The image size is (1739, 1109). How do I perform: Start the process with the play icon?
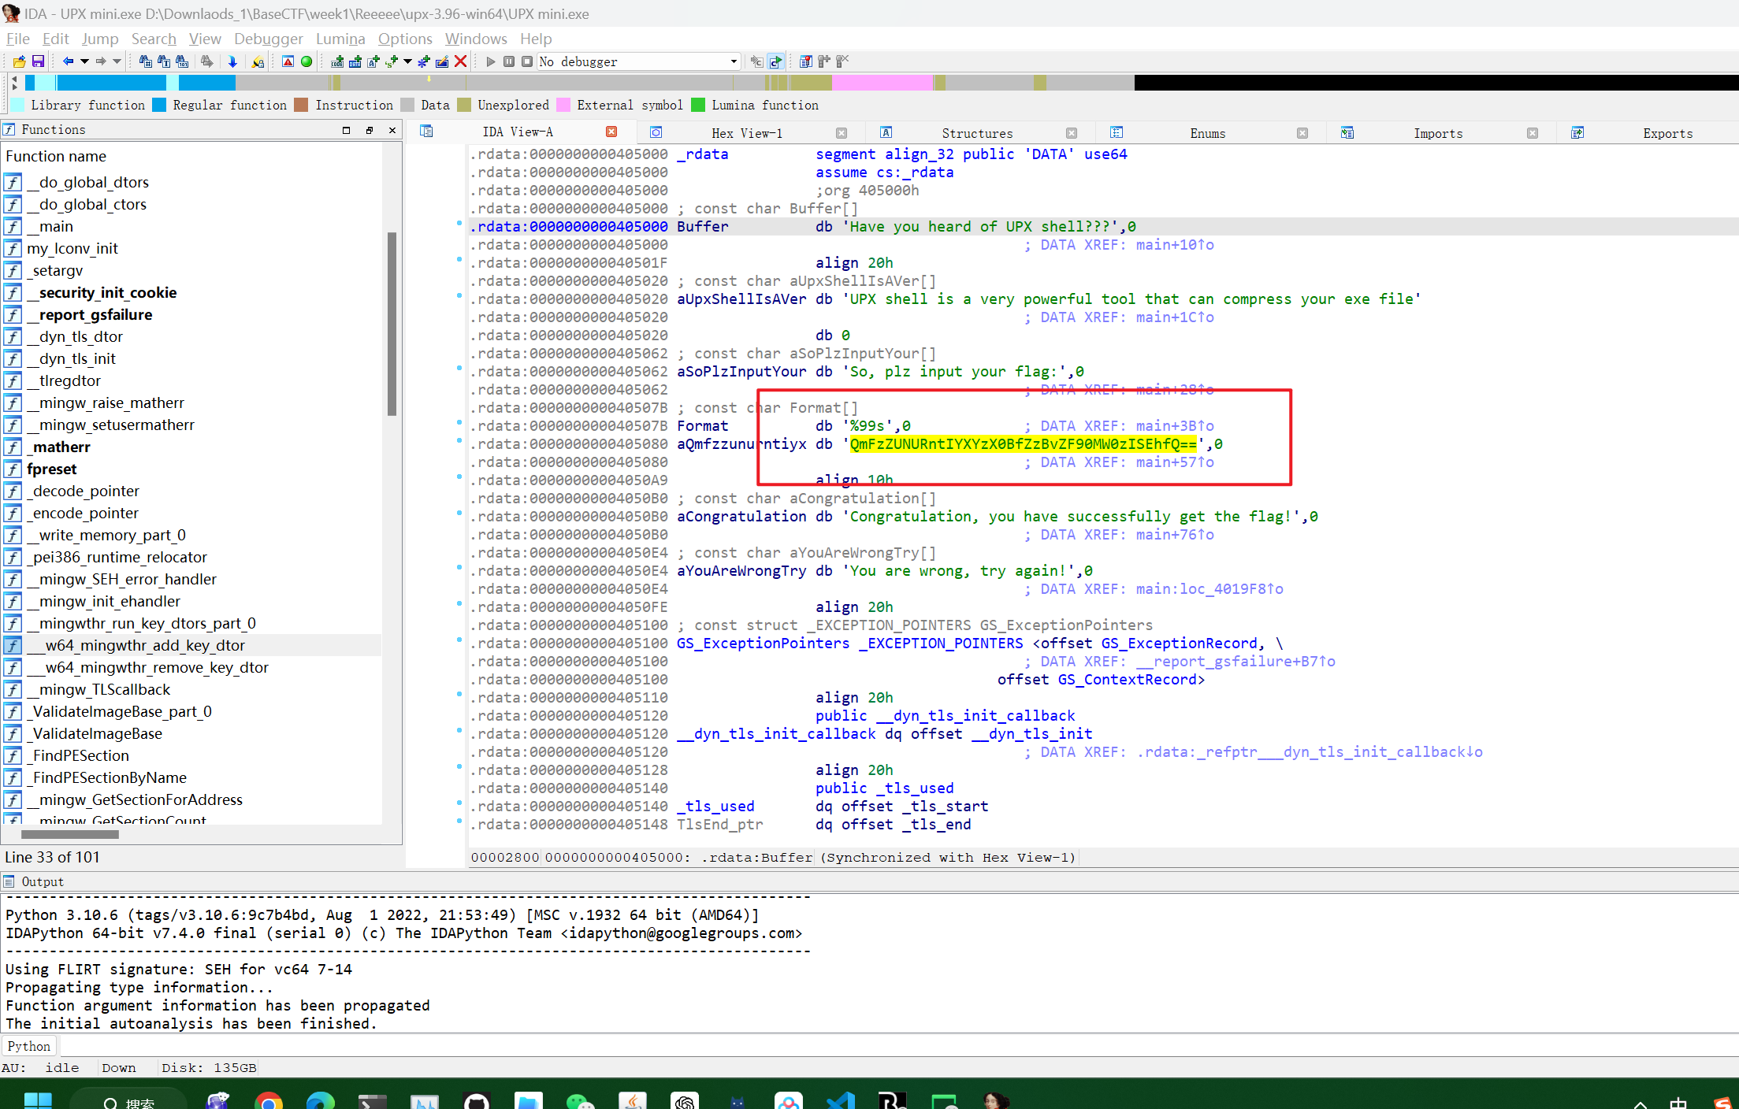[490, 61]
